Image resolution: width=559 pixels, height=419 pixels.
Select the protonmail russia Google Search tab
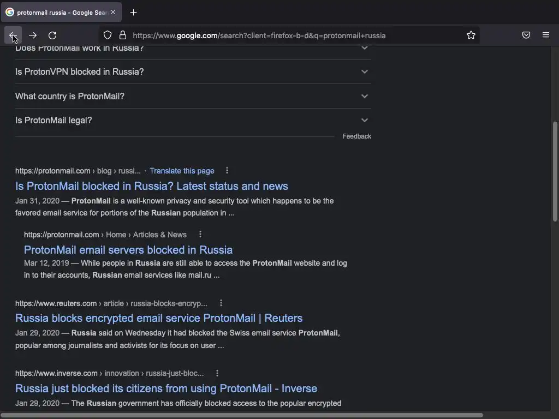(61, 13)
